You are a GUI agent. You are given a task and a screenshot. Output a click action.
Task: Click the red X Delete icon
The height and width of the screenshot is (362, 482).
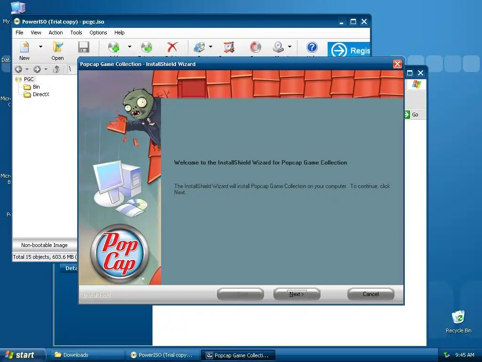pos(172,47)
